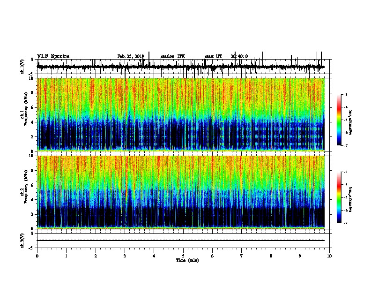This screenshot has height=287, width=371.
Task: Click the "start UT = 20:40:0" header text
Action: [x=226, y=56]
